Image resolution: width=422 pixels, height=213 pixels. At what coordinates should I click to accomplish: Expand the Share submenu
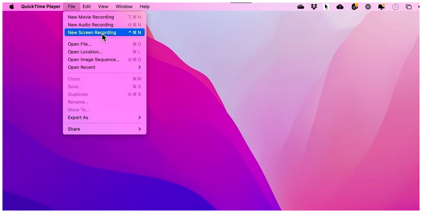104,129
